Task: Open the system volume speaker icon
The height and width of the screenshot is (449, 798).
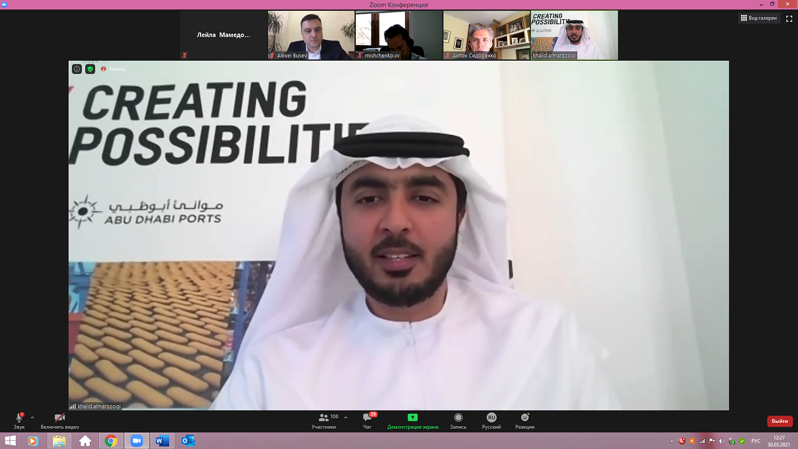Action: (722, 441)
